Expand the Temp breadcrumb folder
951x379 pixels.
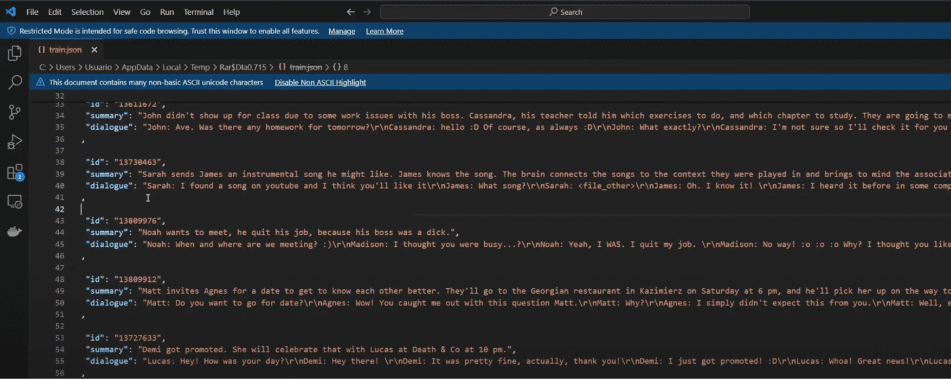coord(200,67)
